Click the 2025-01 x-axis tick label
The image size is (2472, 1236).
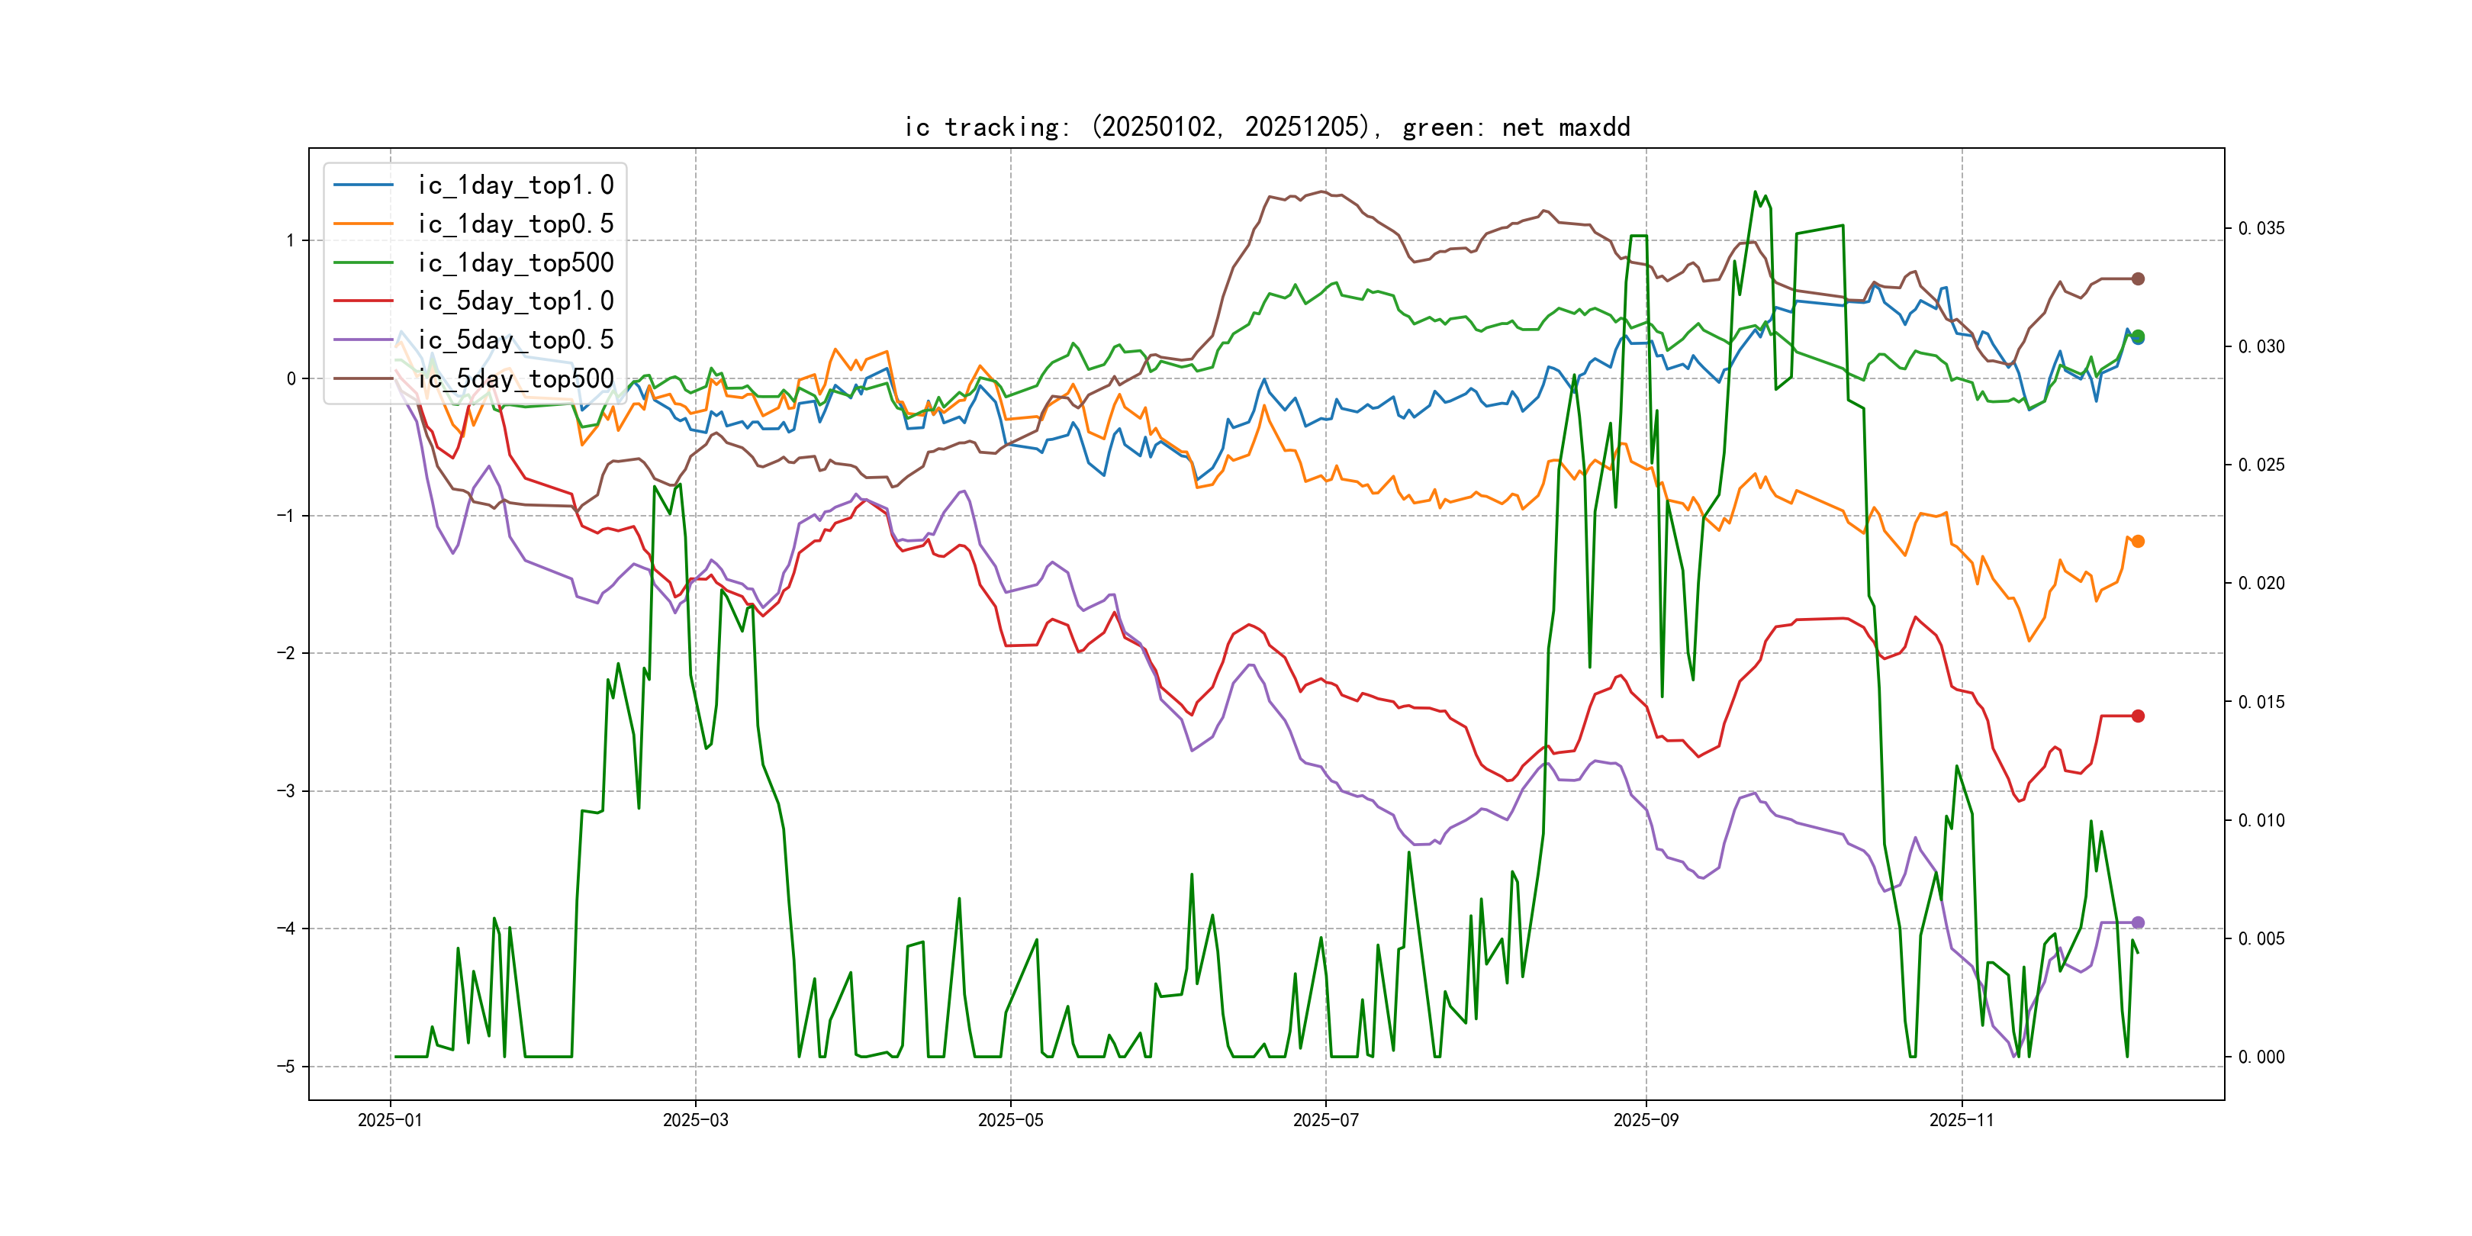[x=390, y=1120]
